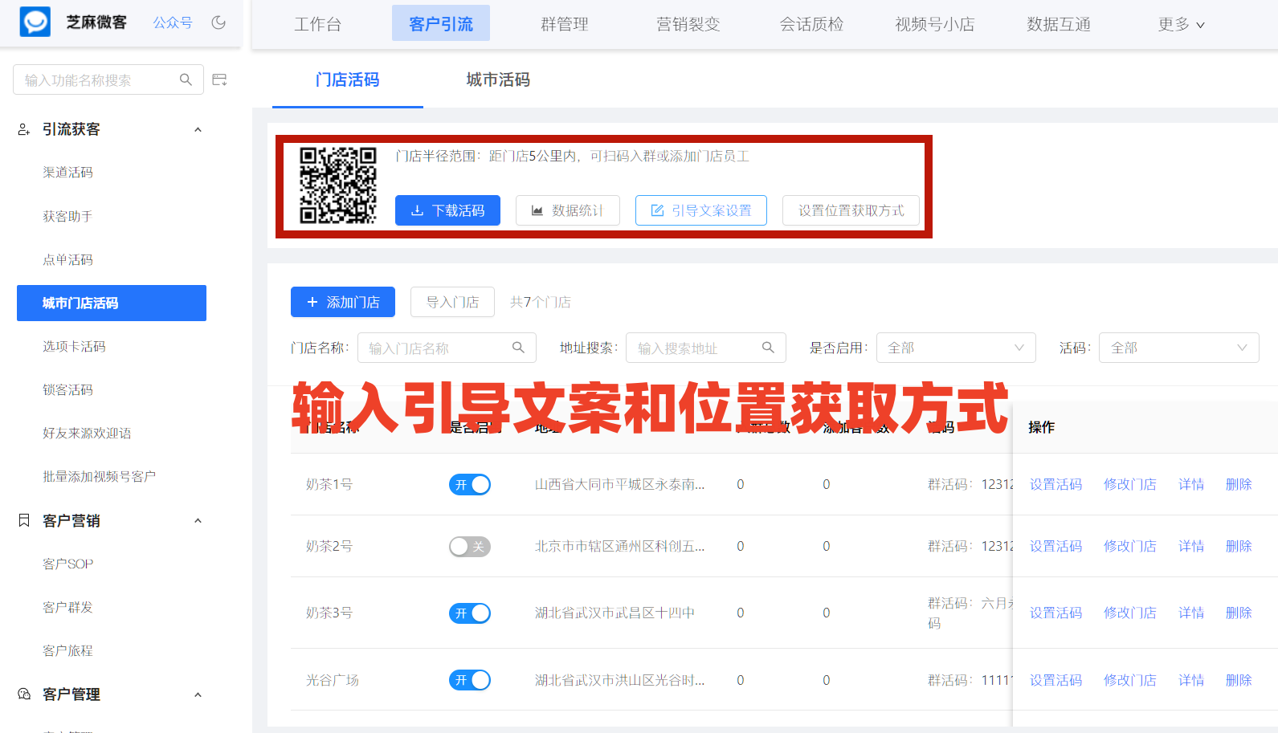Focus the 输入门店名称 input field
Viewport: 1278px width, 733px height.
447,348
